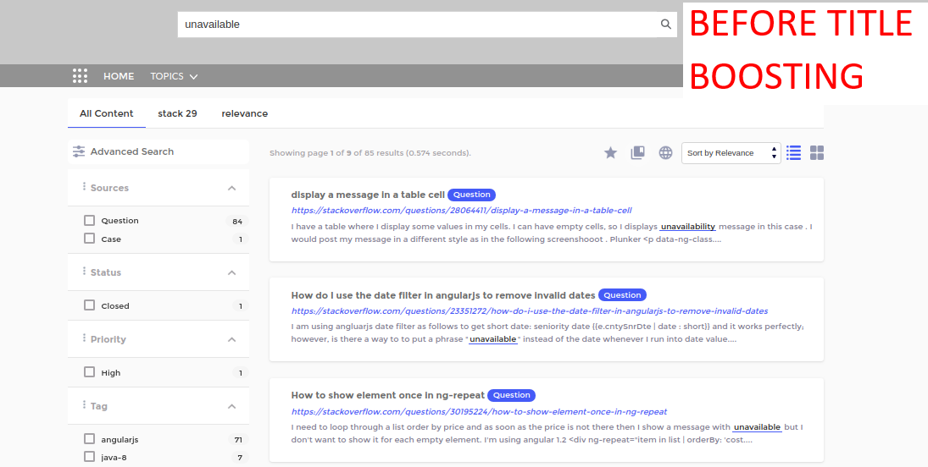
Task: Open the saved collections icon
Action: coord(637,152)
